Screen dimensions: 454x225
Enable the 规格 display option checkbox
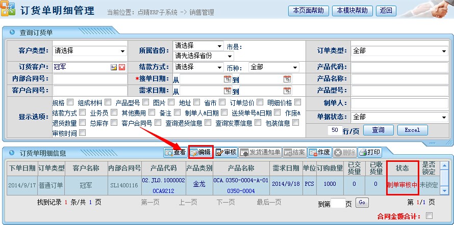coord(70,102)
